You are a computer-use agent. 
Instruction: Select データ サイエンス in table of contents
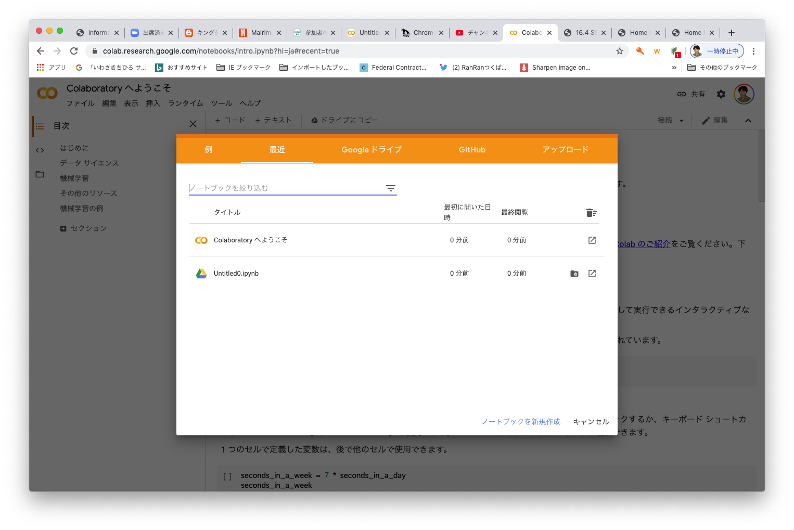pos(89,163)
